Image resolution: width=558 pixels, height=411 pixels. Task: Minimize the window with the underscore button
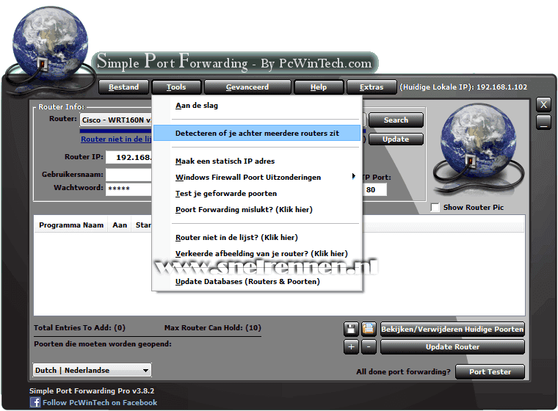coord(543,122)
